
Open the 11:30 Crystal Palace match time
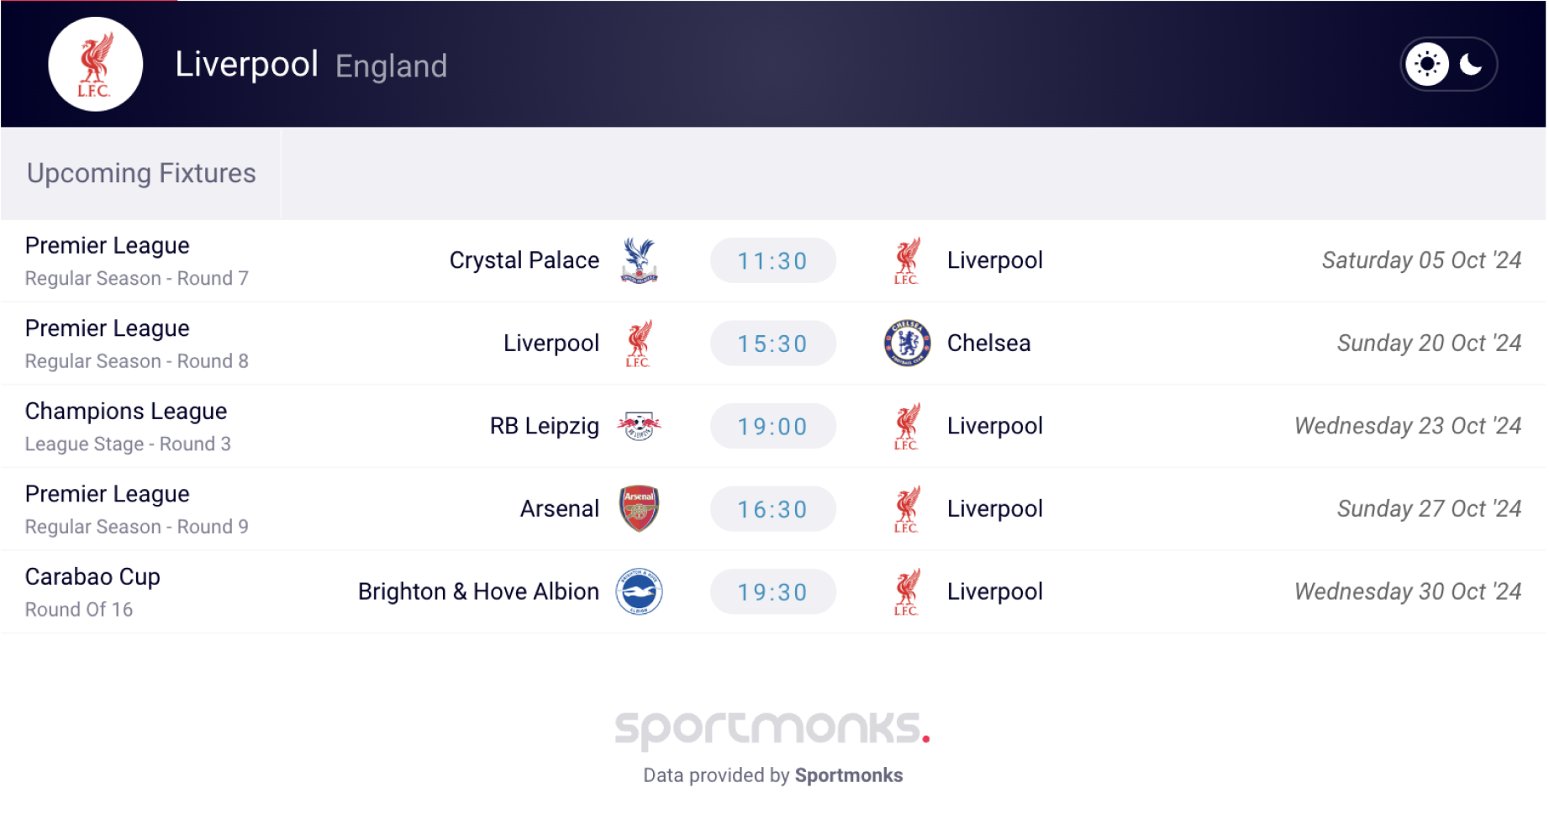coord(772,261)
